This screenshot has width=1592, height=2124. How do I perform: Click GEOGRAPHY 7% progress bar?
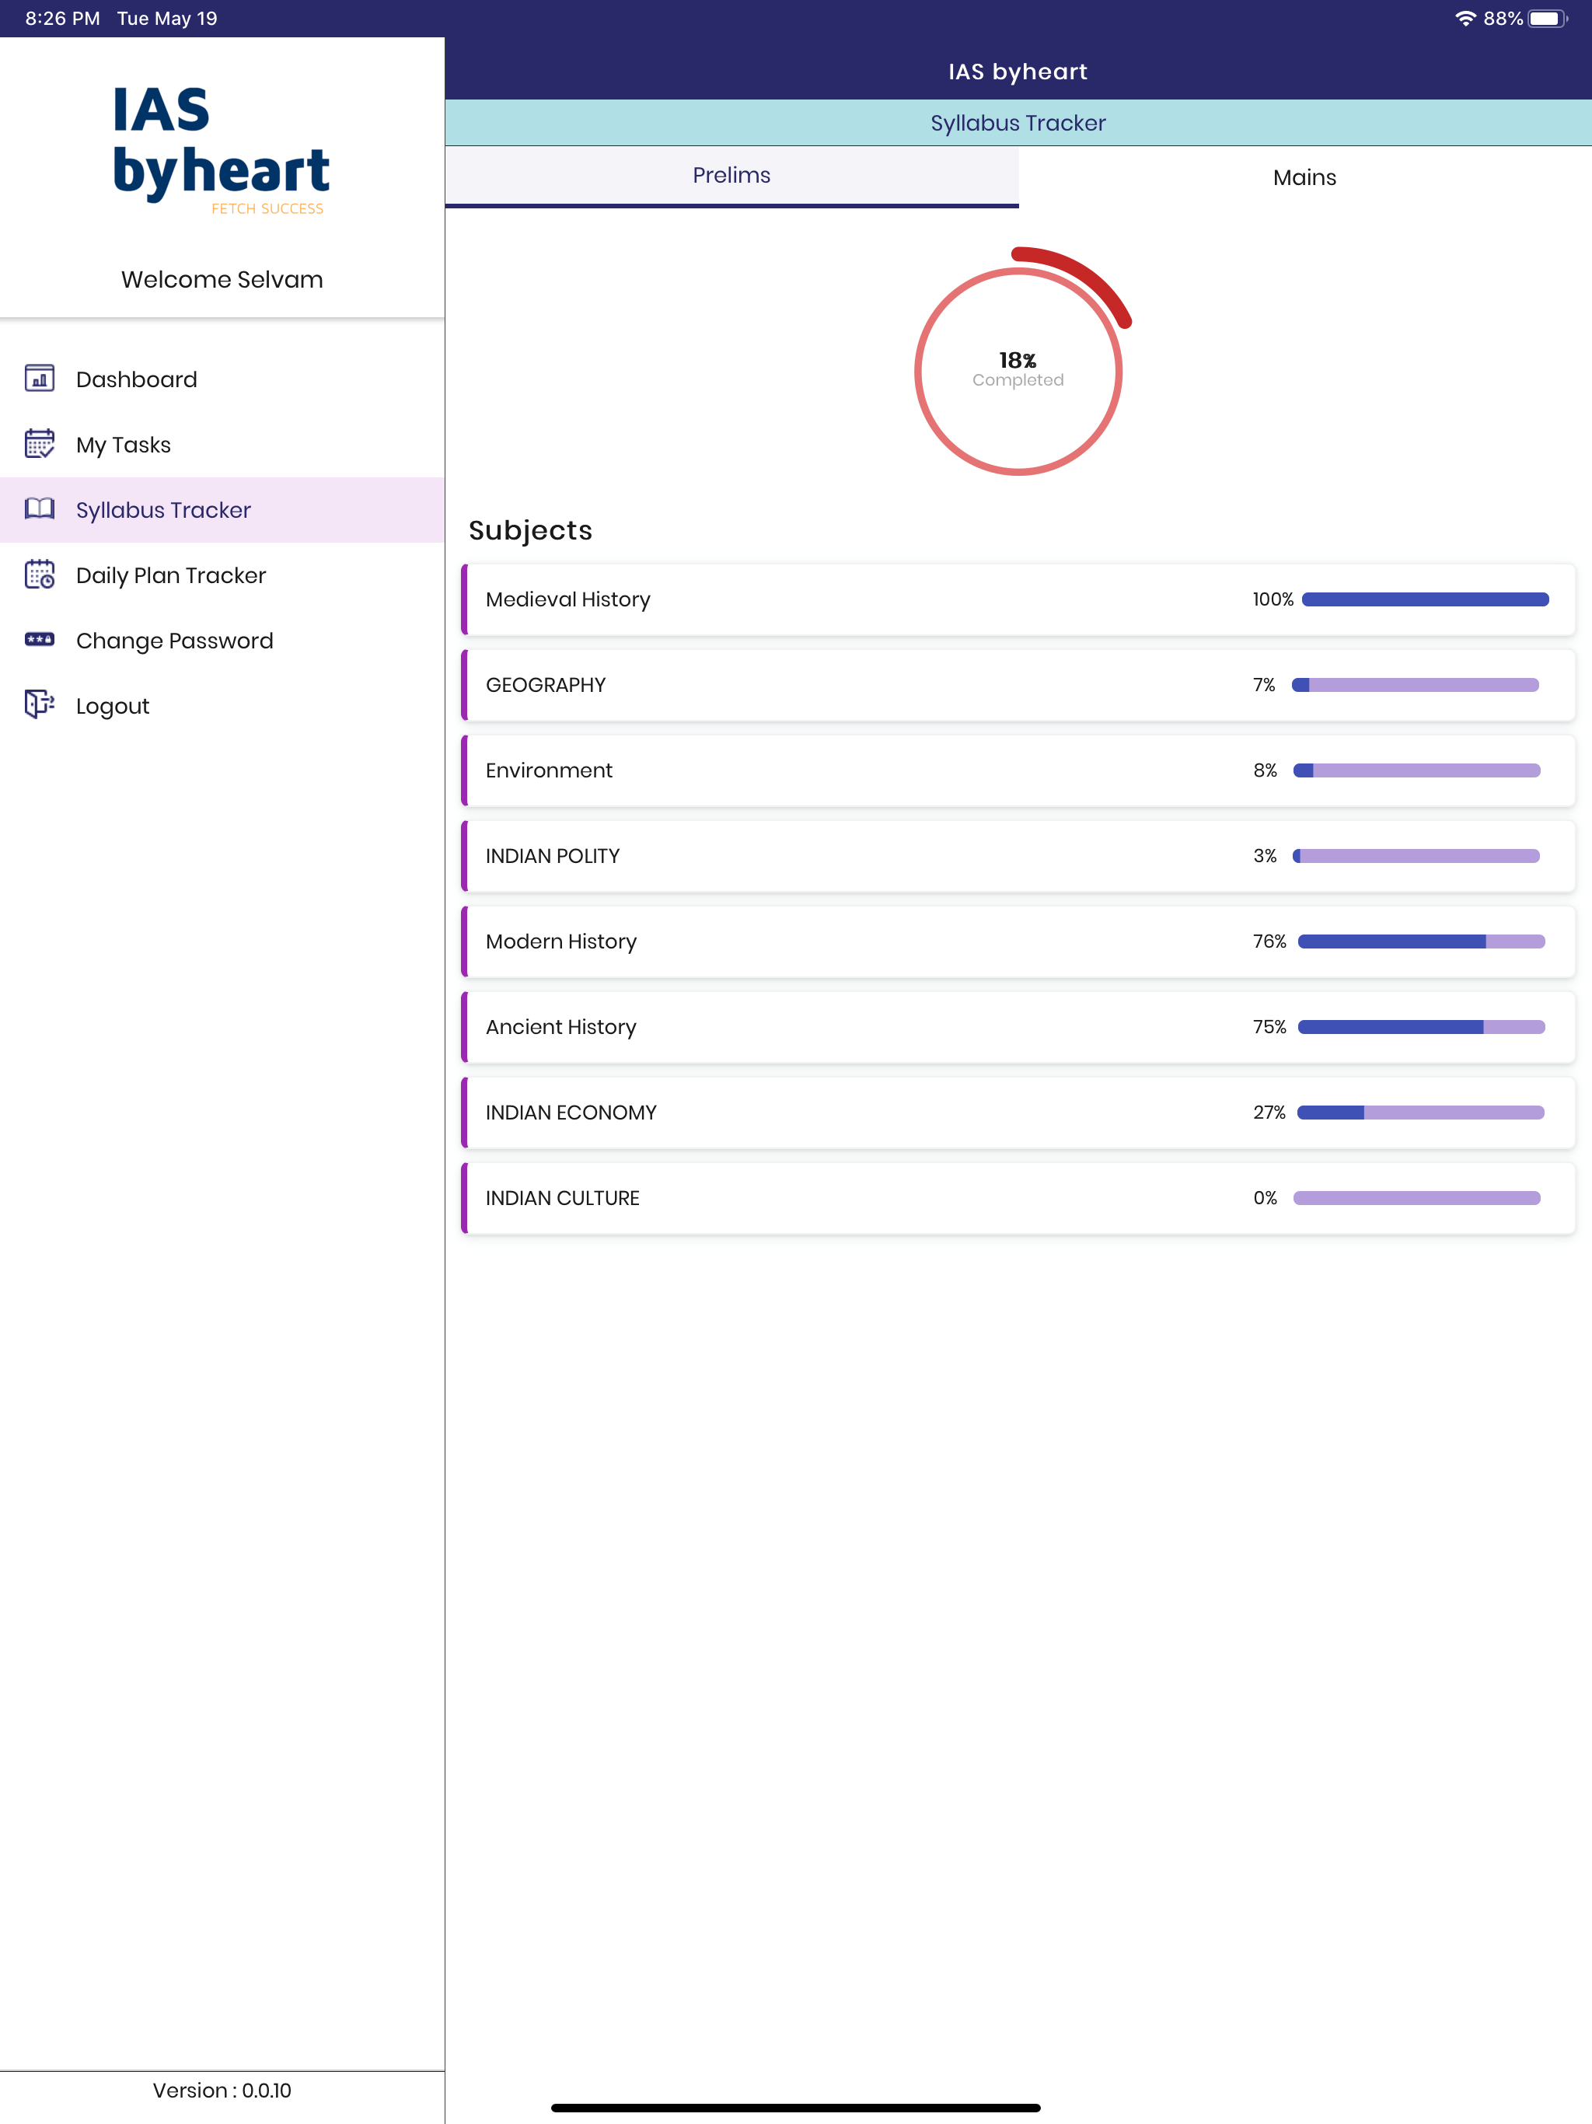tap(1416, 685)
